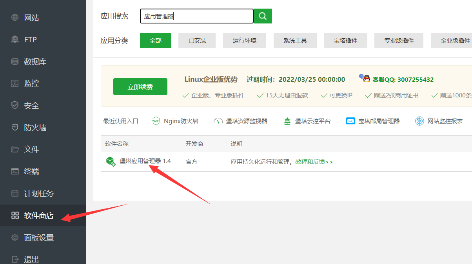Image resolution: width=472 pixels, height=264 pixels.
Task: Go to the 防火墙 section
Action: (43, 127)
